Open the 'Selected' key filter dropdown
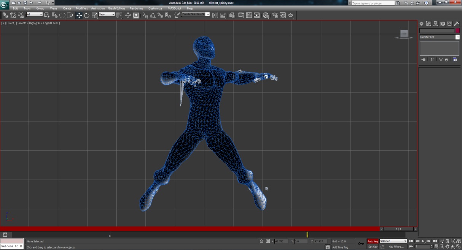Screen dimensions: 462x250 [393, 241]
